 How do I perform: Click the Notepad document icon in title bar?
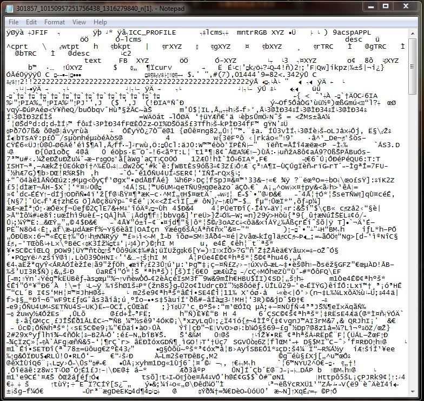10,9
